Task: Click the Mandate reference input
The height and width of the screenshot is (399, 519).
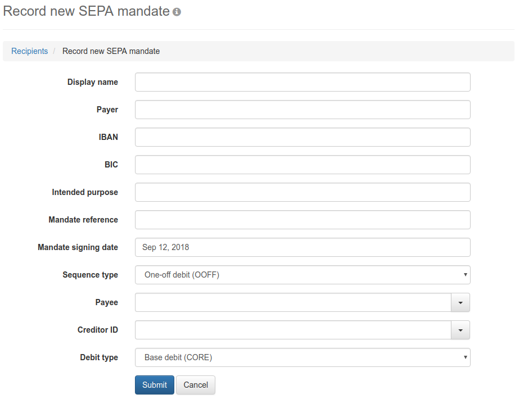Action: (x=303, y=220)
